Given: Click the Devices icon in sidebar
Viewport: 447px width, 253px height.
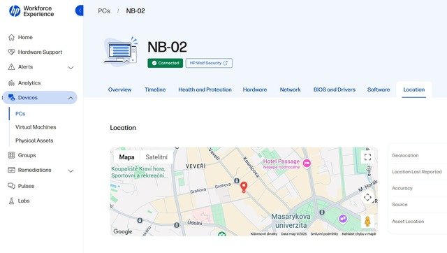Looking at the screenshot, I should click(11, 98).
